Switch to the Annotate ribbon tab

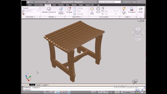[x=61, y=5]
